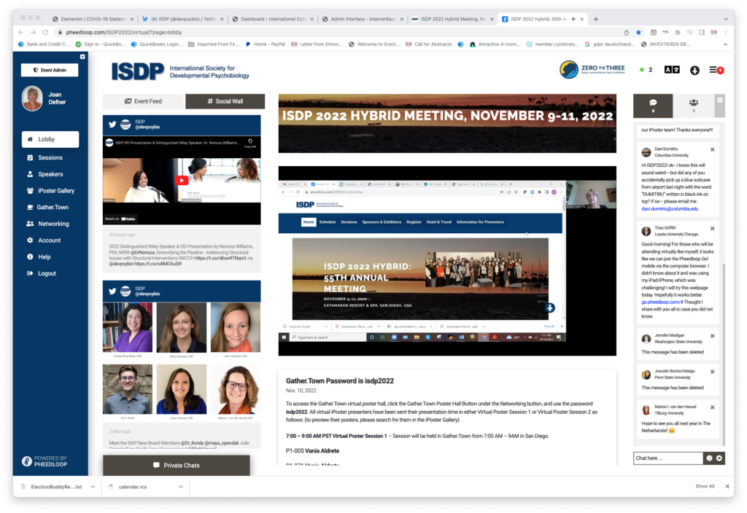Click the first Twitter bird icon on social wall

[112, 125]
